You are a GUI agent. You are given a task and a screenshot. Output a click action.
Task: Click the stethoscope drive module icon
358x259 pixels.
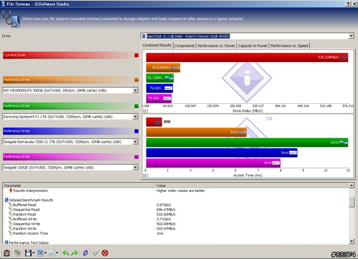click(11, 19)
